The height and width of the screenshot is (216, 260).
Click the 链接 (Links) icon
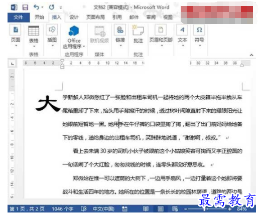pos(120,30)
